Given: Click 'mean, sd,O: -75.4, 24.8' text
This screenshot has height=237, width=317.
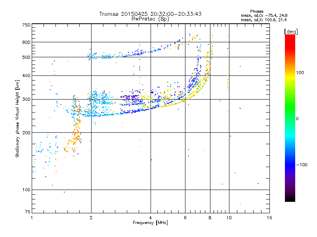Looking at the screenshot, I should tap(264, 15).
